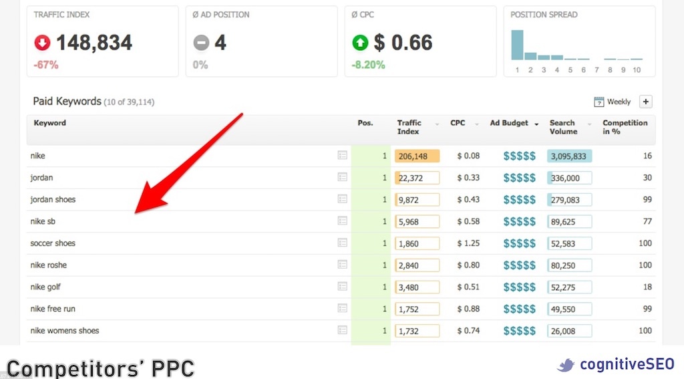Click the green up arrow CPC icon
The height and width of the screenshot is (379, 684).
click(x=360, y=43)
